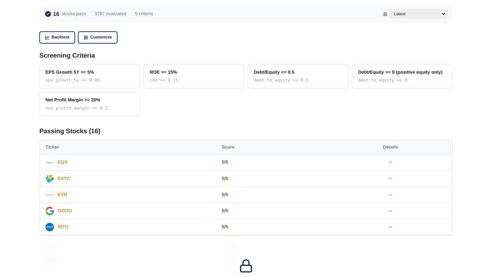This screenshot has width=492, height=277.
Task: Click the Score column header
Action: coord(228,147)
